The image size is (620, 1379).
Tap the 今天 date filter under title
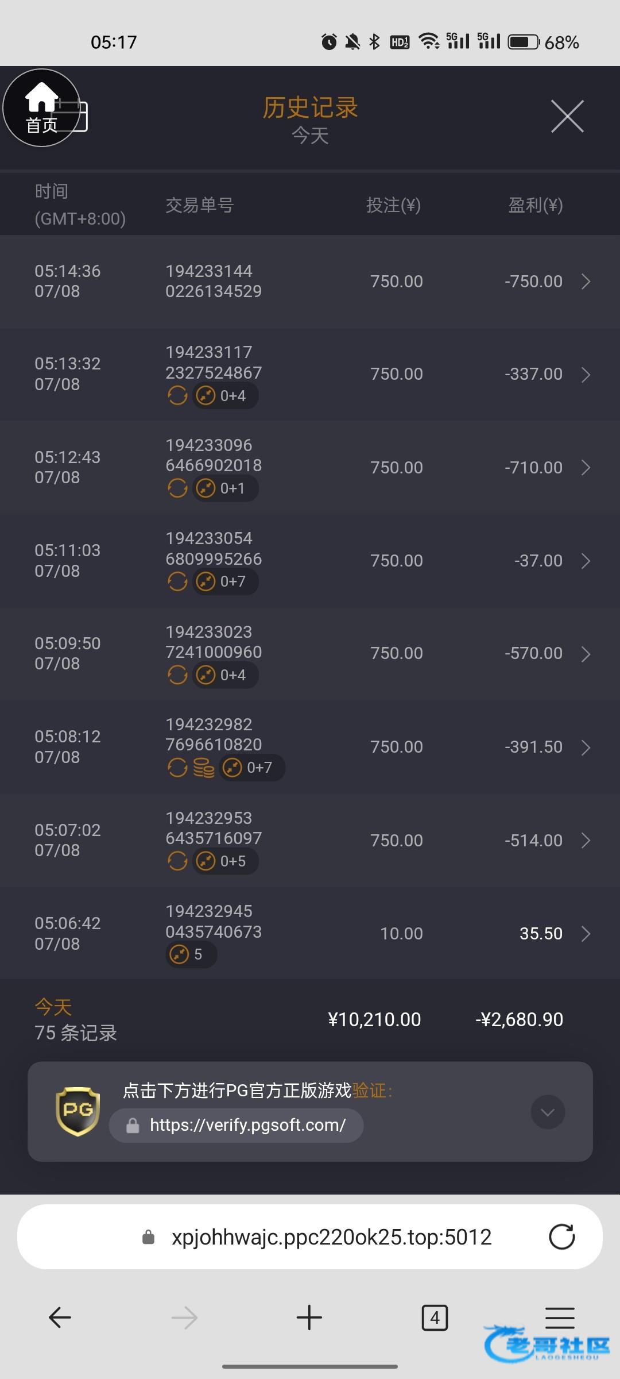pyautogui.click(x=310, y=136)
